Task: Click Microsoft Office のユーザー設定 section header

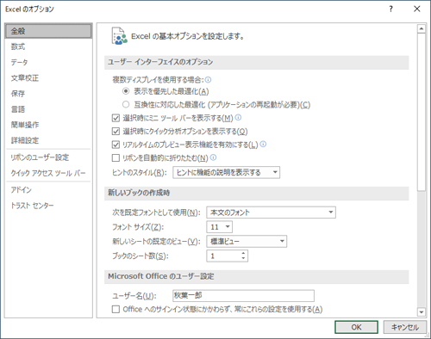Action: pyautogui.click(x=256, y=277)
